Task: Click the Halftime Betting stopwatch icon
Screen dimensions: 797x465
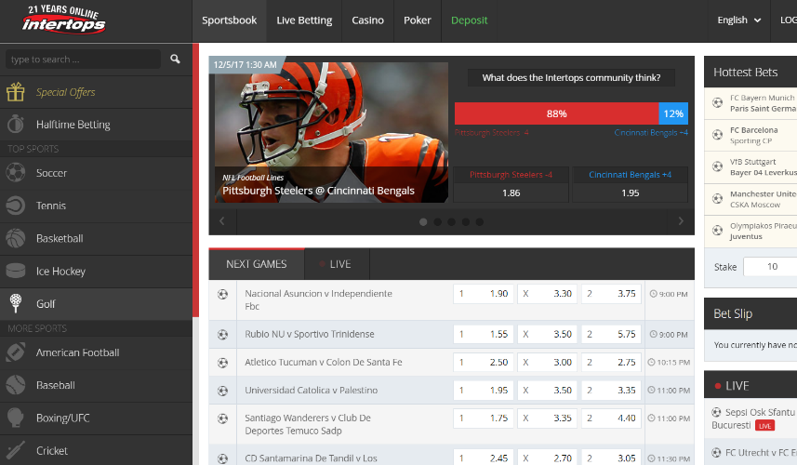Action: click(15, 124)
